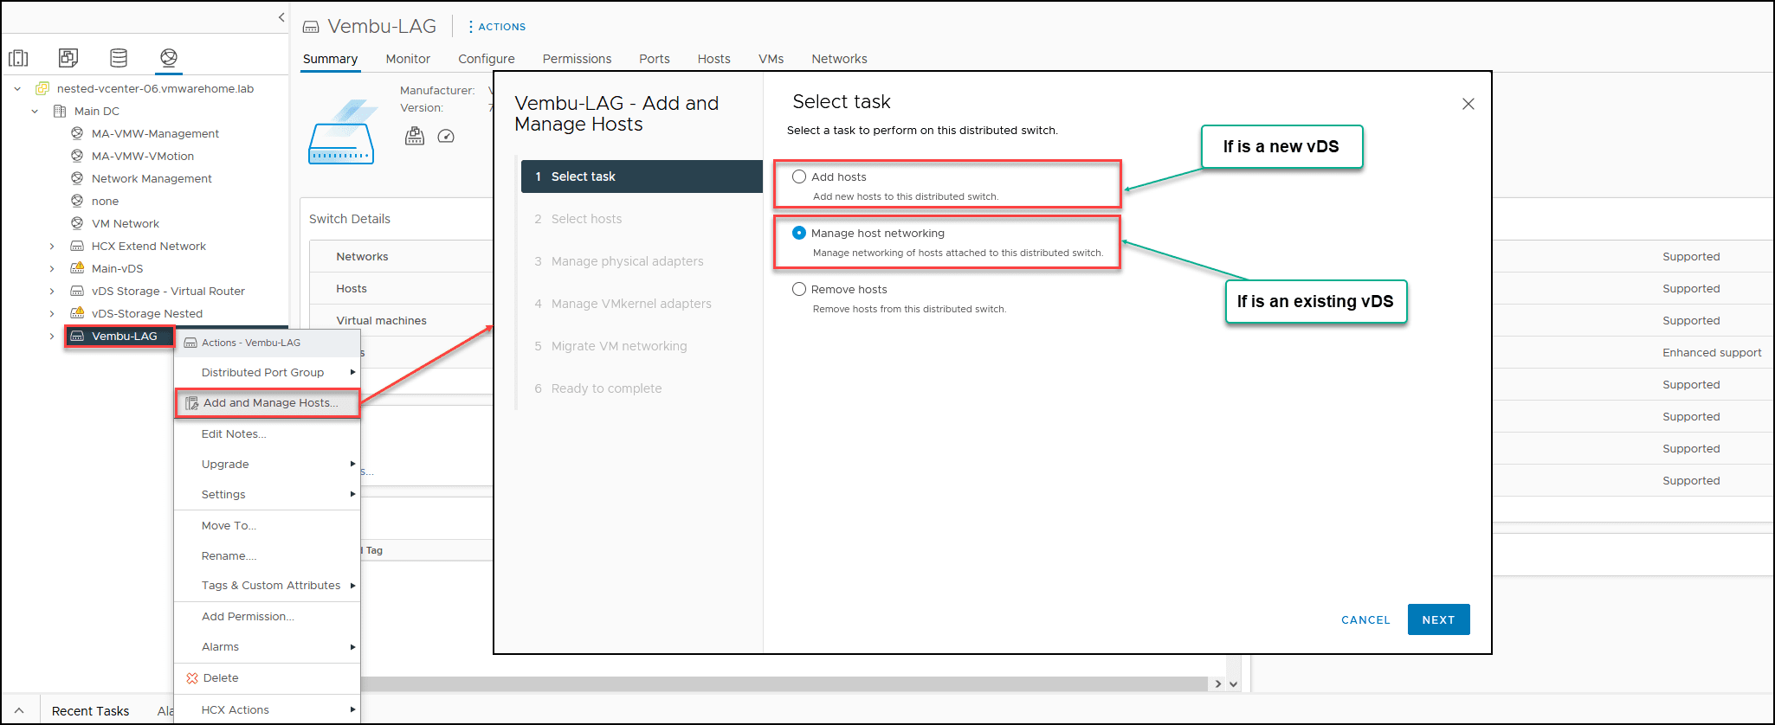Open the ACTIONS dropdown for Vembu-LAG
1775x725 pixels.
[498, 27]
